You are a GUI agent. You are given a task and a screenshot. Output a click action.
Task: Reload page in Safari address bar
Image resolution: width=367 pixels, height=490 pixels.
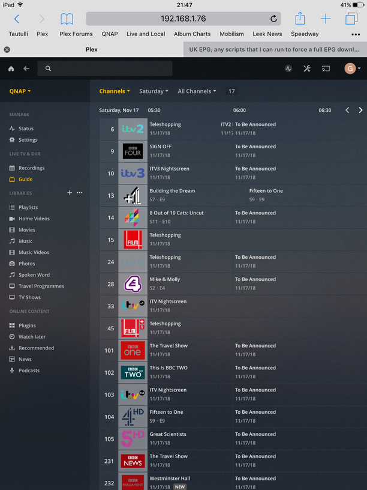pos(273,19)
